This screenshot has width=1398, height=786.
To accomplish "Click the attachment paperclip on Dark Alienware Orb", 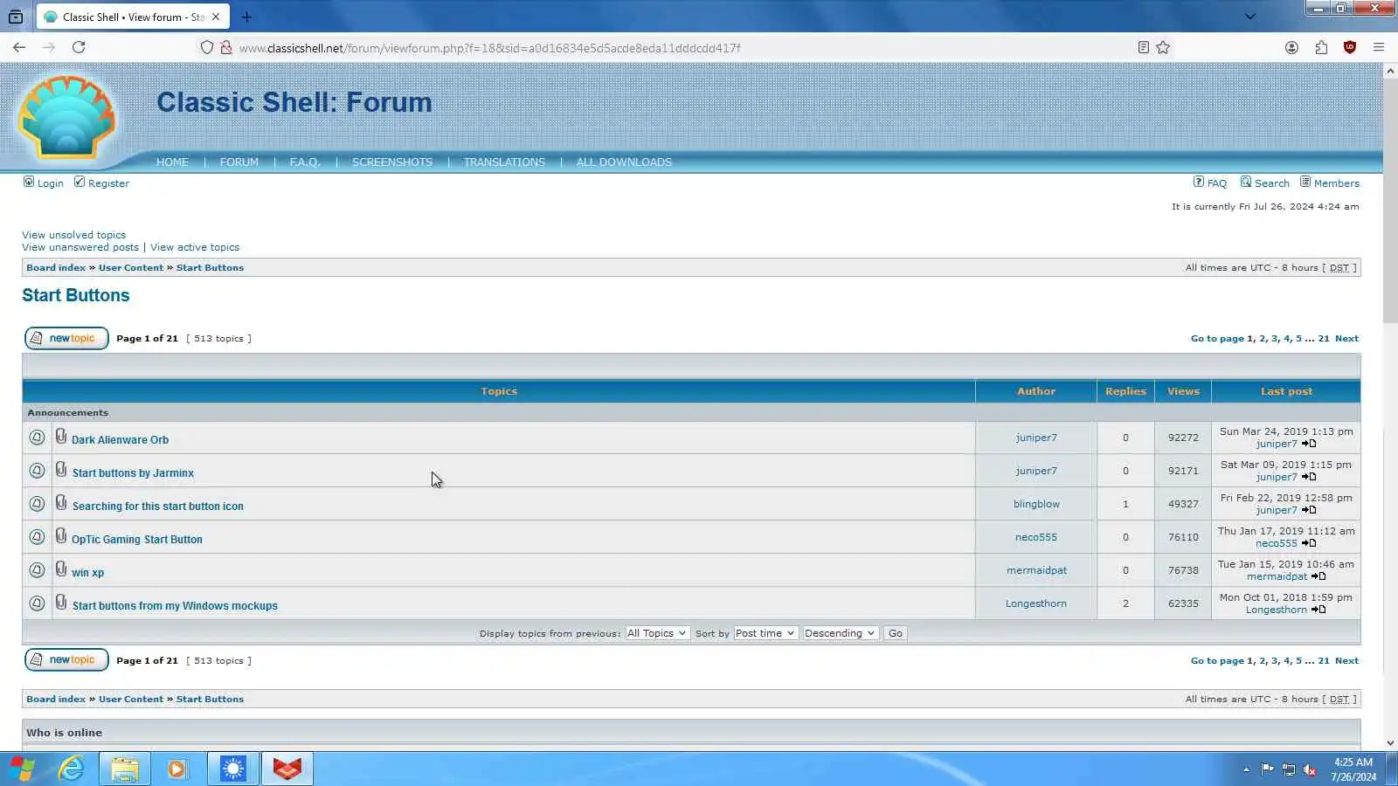I will tap(61, 436).
